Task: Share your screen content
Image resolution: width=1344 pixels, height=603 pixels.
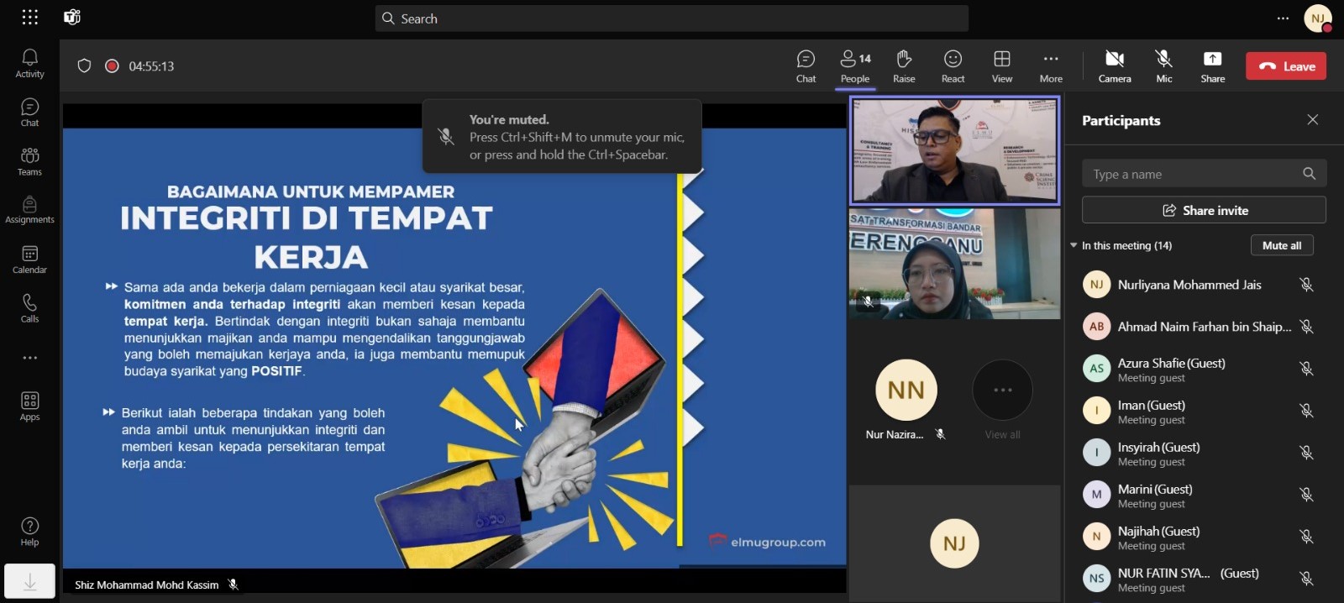Action: [x=1212, y=66]
